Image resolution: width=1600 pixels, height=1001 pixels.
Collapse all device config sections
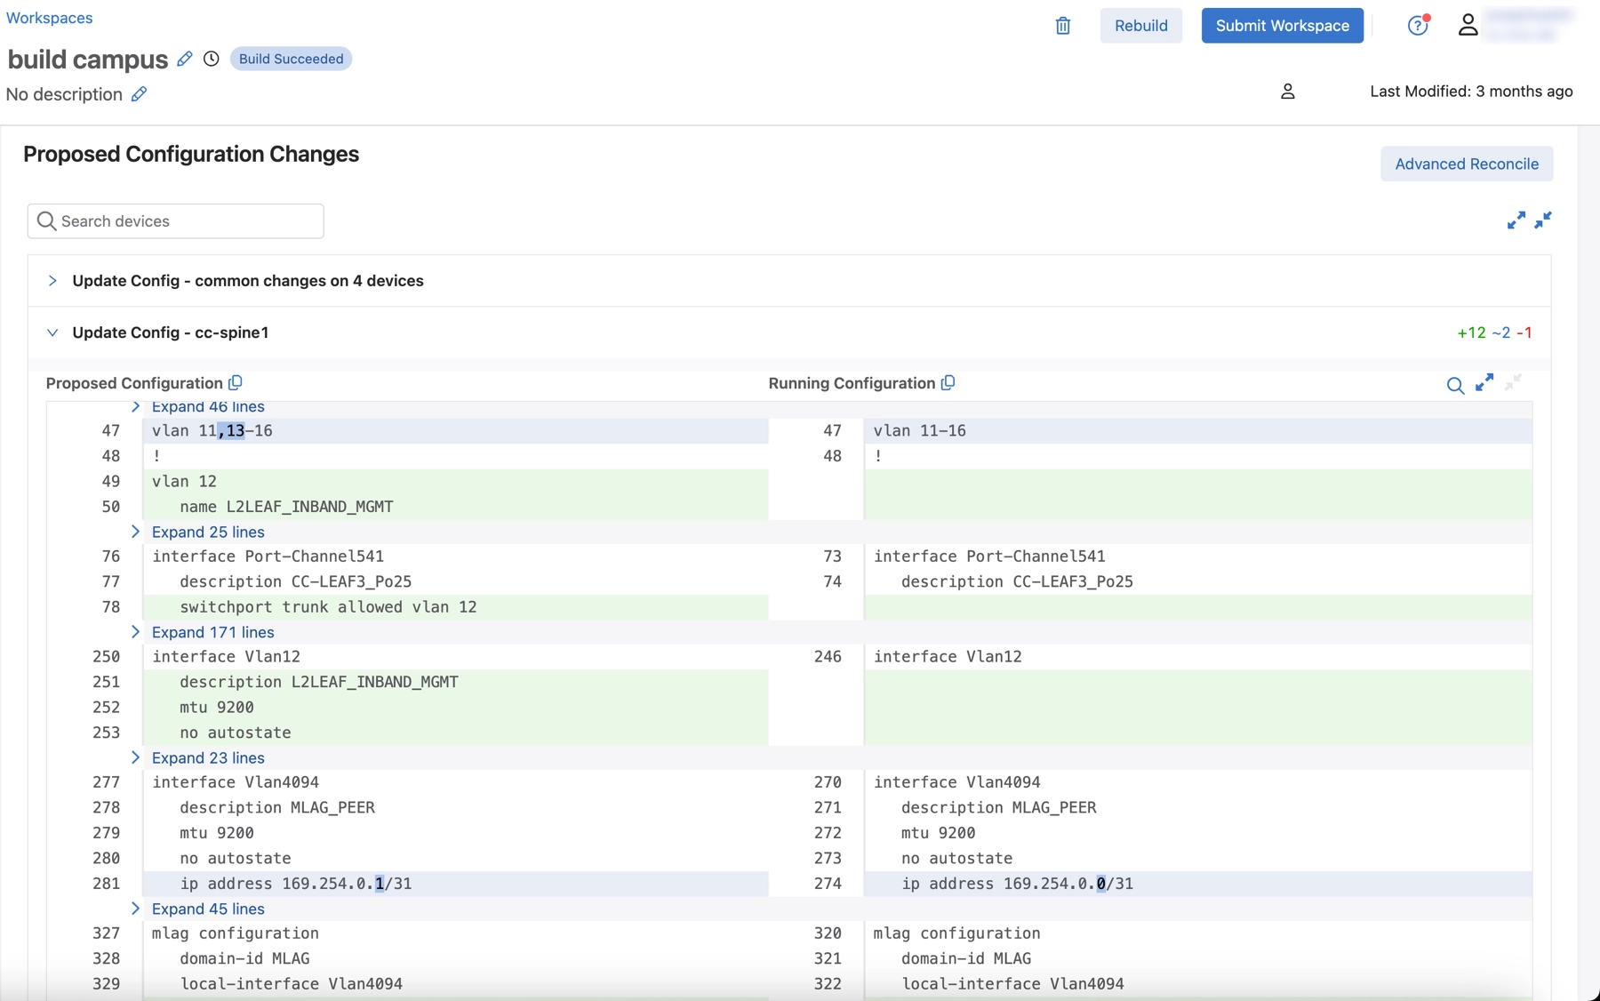point(1543,220)
